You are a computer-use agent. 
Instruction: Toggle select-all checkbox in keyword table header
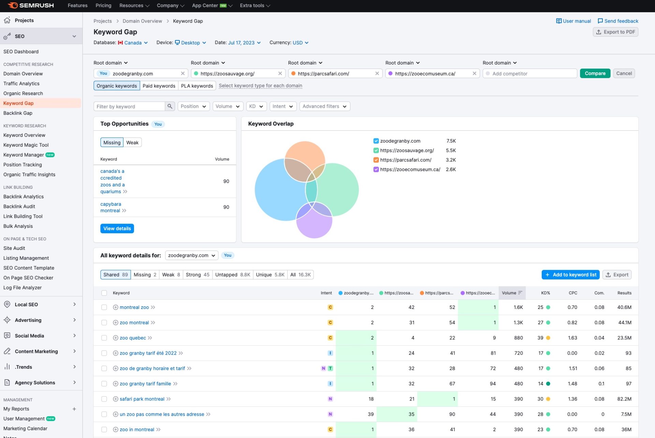click(104, 293)
